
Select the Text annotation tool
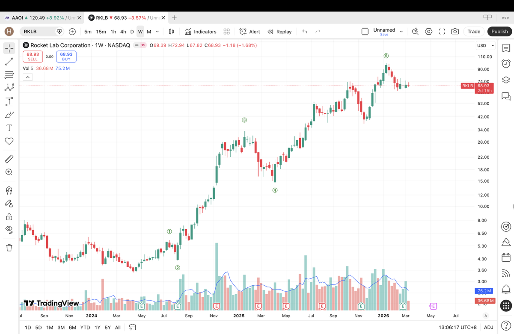coord(9,128)
